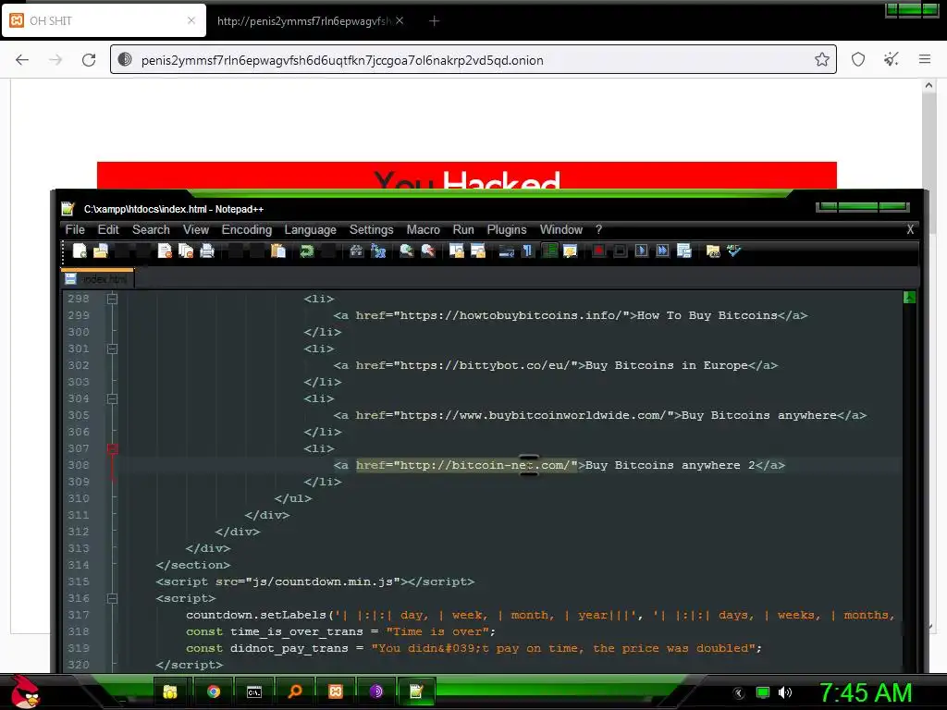Click the Notepad++ X button right of the menu bar

coord(910,229)
